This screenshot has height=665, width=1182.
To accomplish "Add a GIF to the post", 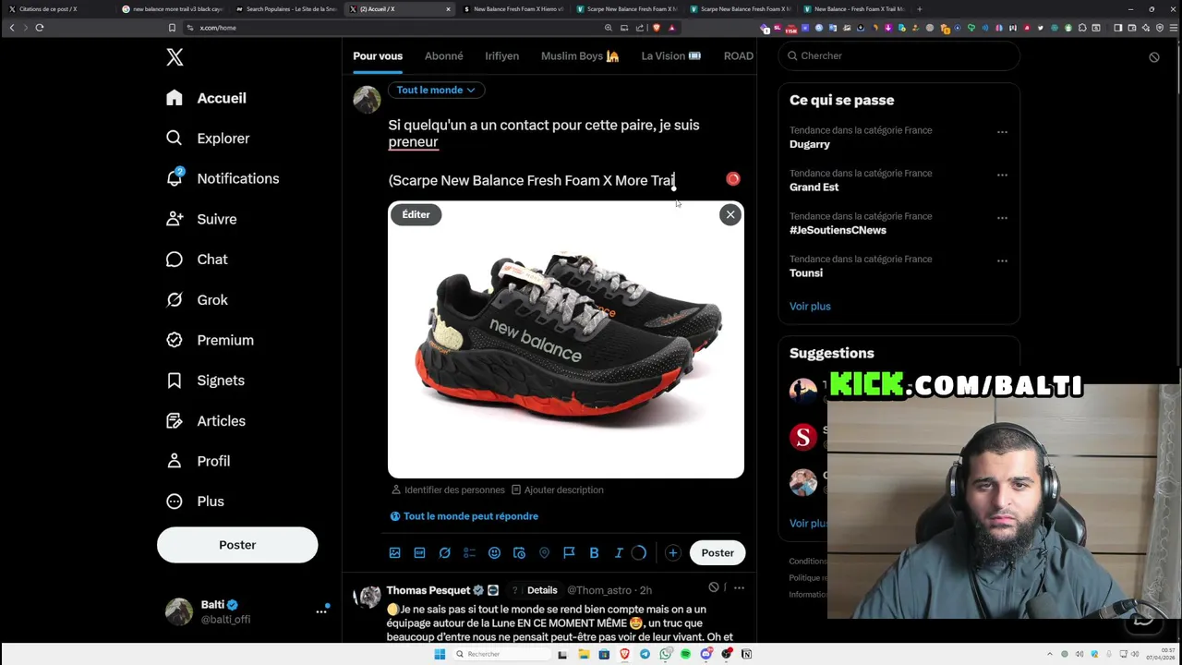I will pos(419,552).
